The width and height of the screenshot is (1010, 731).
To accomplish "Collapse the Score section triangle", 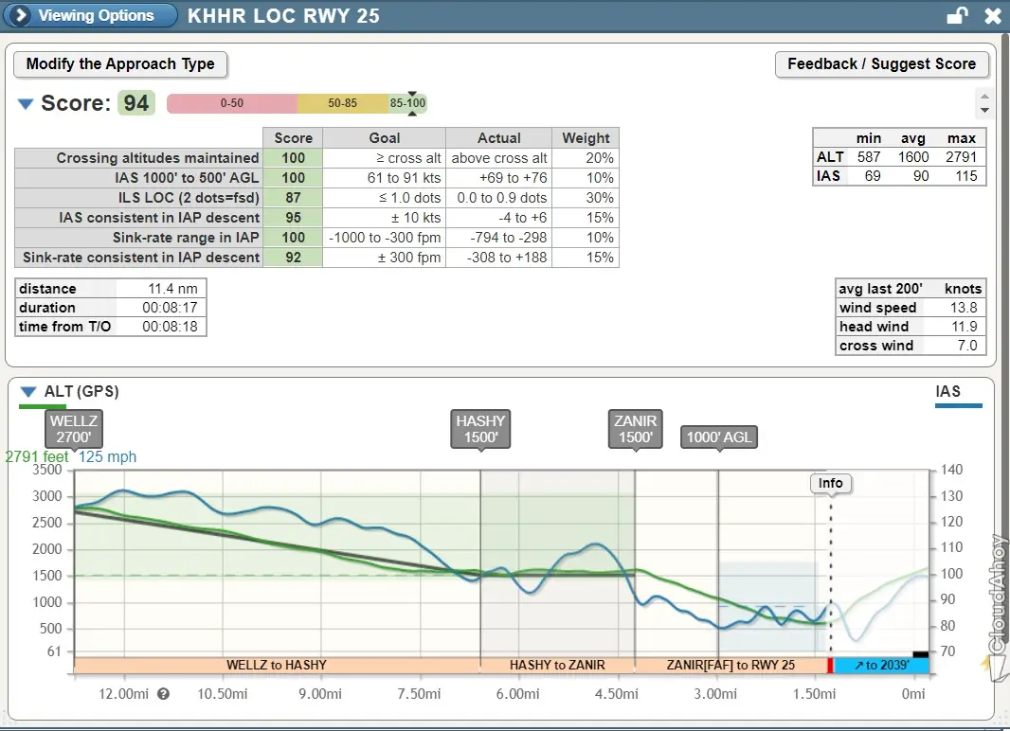I will [26, 104].
